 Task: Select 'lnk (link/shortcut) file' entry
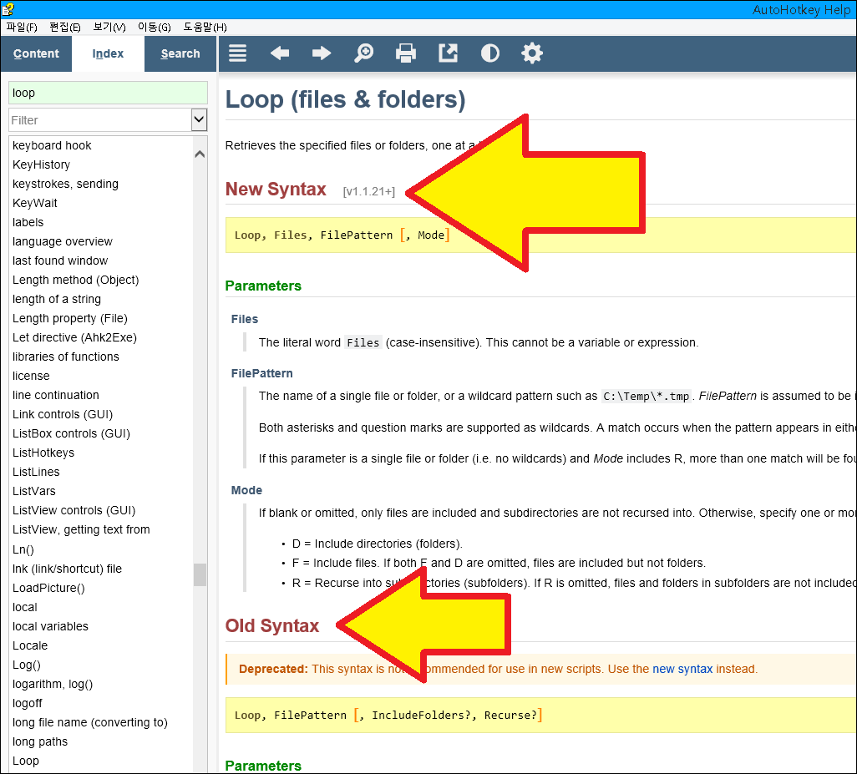click(x=67, y=569)
